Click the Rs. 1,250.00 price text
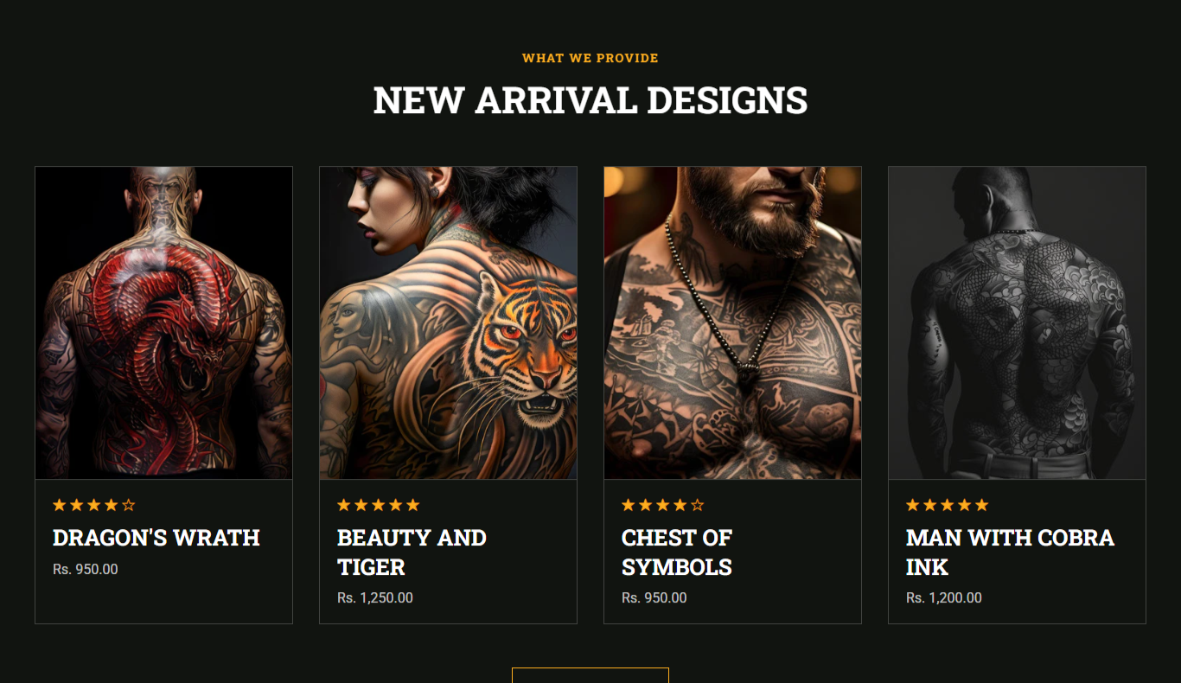This screenshot has height=683, width=1181. pyautogui.click(x=375, y=598)
